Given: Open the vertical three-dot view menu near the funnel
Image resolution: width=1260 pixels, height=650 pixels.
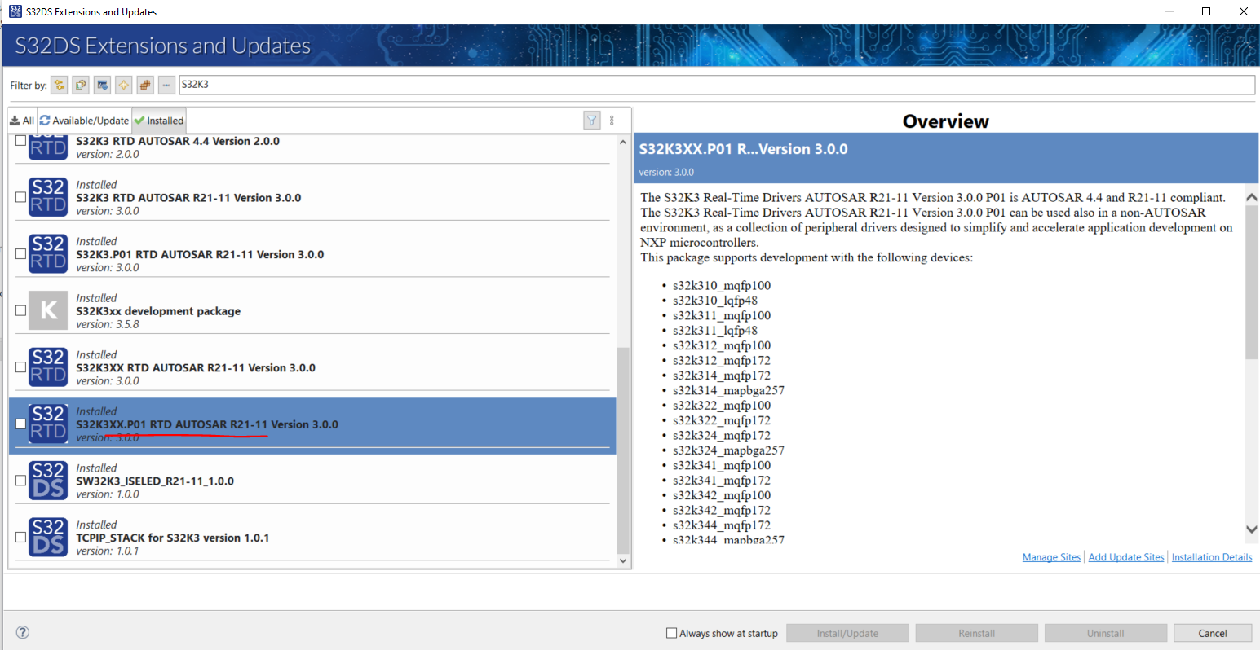Looking at the screenshot, I should coord(611,120).
